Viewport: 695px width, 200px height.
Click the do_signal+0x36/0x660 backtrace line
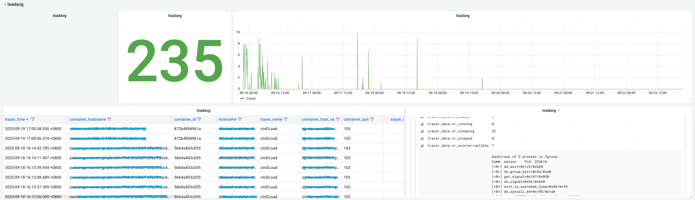pyautogui.click(x=518, y=182)
